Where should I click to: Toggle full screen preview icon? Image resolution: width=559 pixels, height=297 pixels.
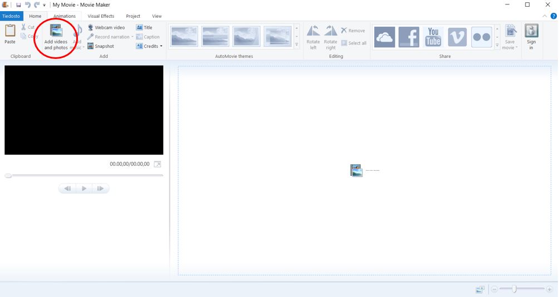coord(158,164)
